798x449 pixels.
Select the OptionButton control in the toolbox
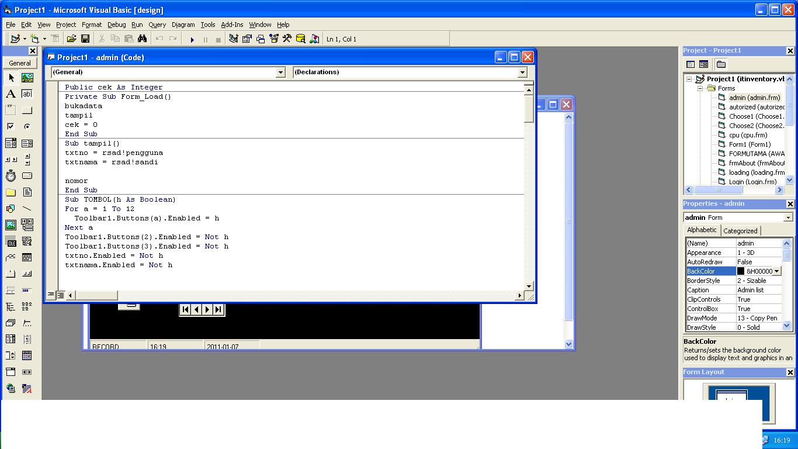point(26,126)
